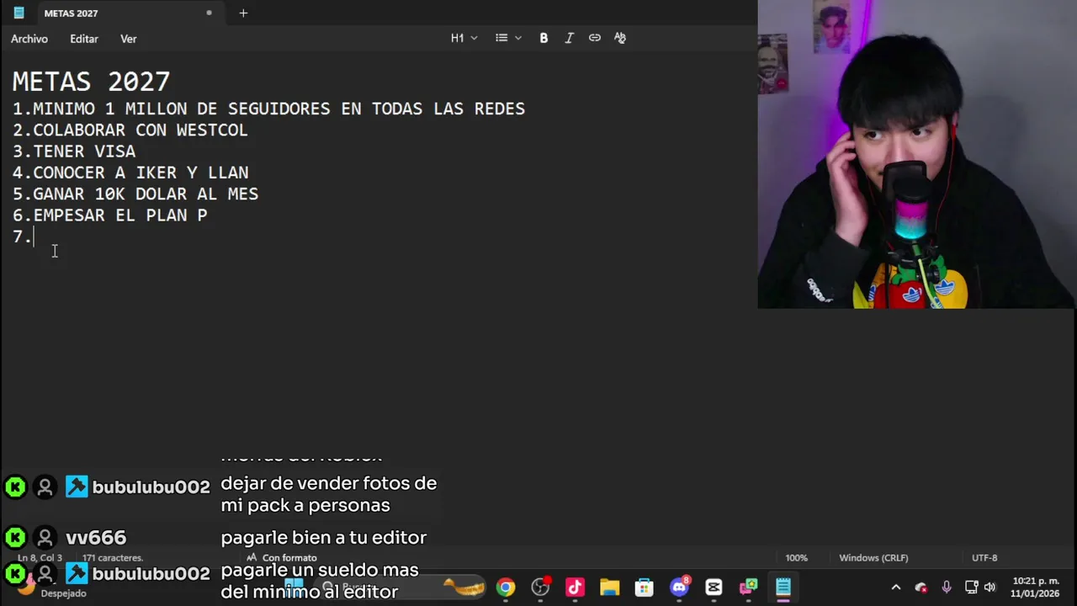Click username vv666 in chat overlay
The width and height of the screenshot is (1077, 606).
point(96,538)
